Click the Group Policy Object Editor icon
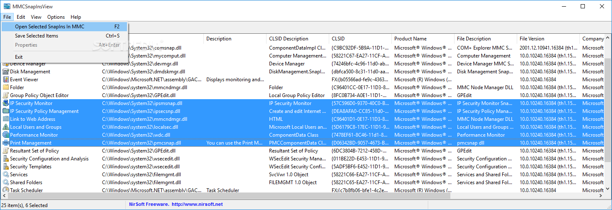 tap(6, 95)
